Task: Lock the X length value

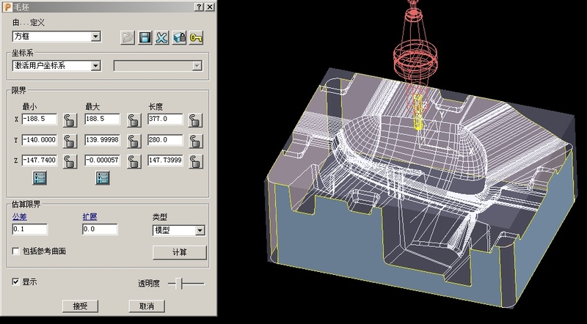Action: 195,120
